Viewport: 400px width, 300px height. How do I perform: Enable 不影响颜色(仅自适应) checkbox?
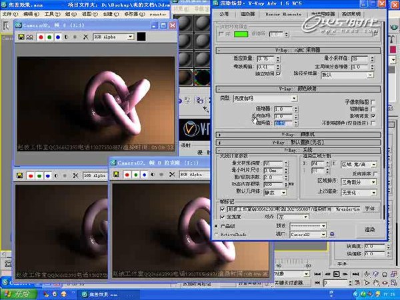(373, 123)
